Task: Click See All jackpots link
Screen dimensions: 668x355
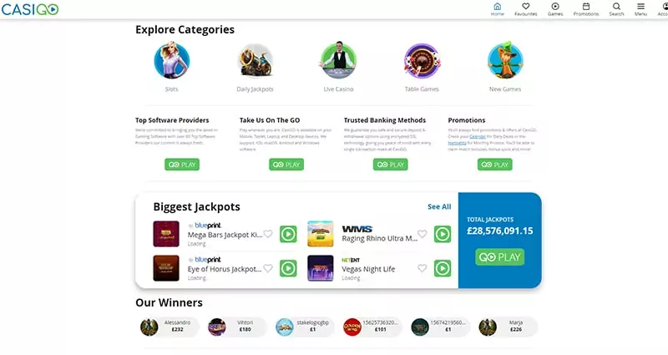Action: [439, 206]
